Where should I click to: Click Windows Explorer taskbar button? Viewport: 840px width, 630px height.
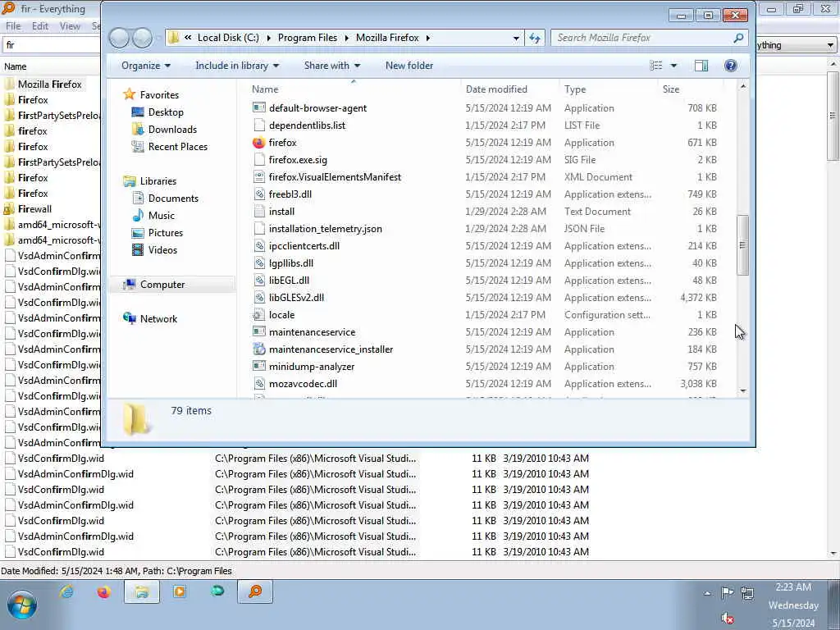[x=142, y=591]
